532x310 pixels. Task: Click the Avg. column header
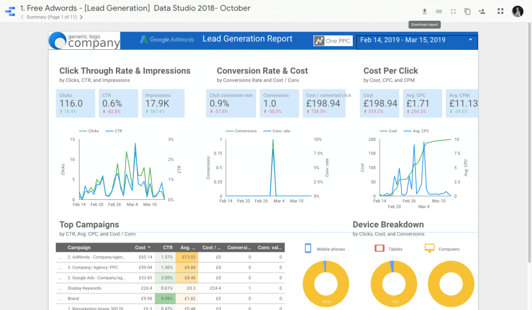[188, 248]
